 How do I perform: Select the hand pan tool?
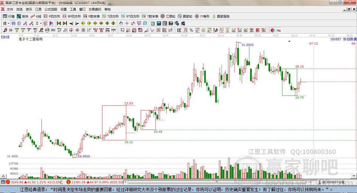121,23
